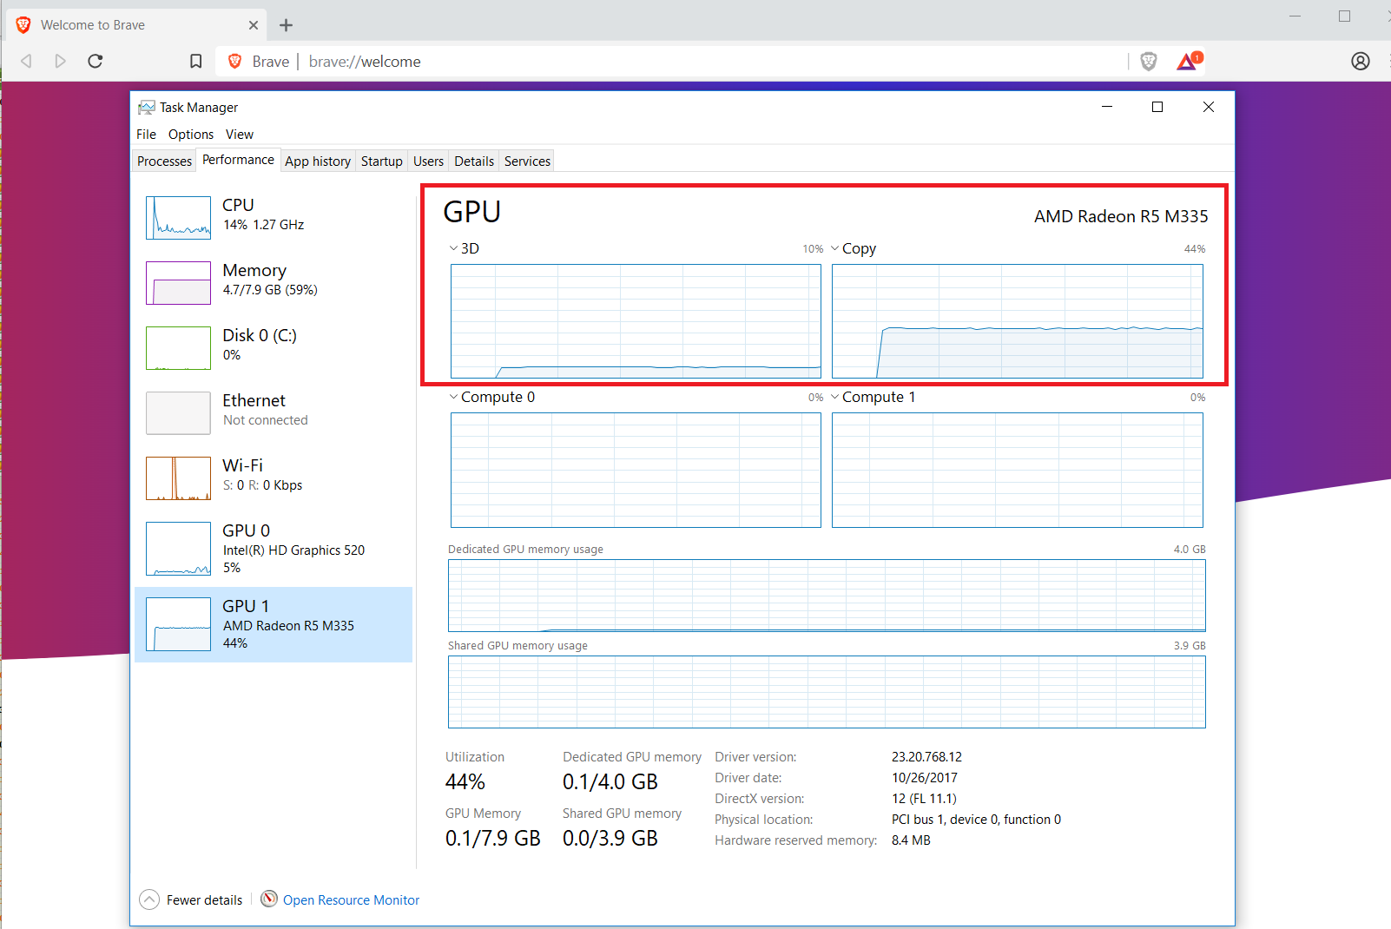Click the bookmark icon in Brave toolbar
This screenshot has width=1391, height=929.
click(x=196, y=61)
